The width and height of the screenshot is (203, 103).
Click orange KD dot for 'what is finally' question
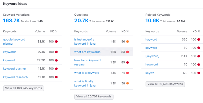click(x=127, y=83)
